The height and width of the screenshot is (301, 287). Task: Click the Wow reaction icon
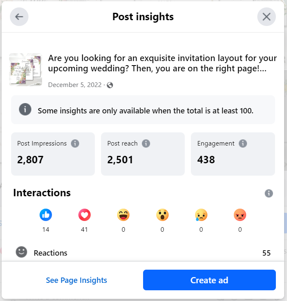click(162, 215)
